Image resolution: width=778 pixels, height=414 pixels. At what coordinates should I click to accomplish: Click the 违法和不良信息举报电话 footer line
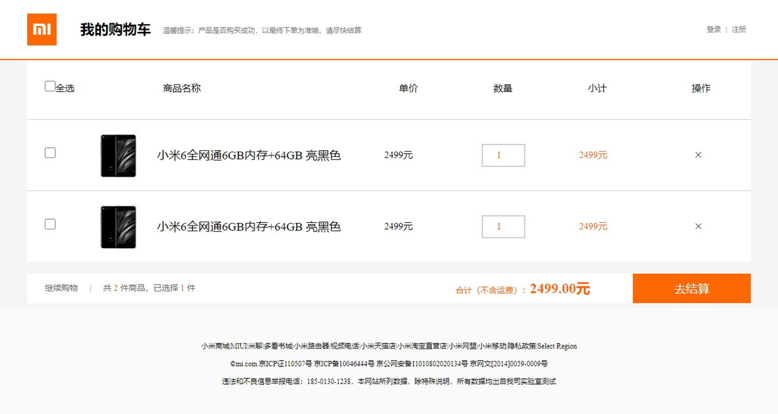389,381
